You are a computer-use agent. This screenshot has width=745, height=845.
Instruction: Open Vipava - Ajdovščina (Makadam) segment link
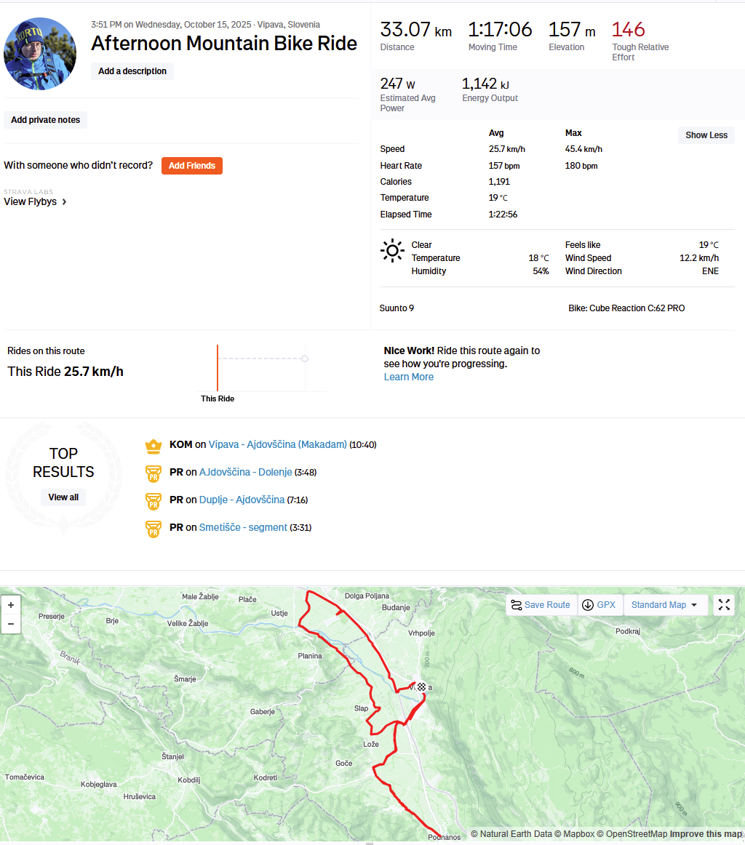click(x=278, y=444)
